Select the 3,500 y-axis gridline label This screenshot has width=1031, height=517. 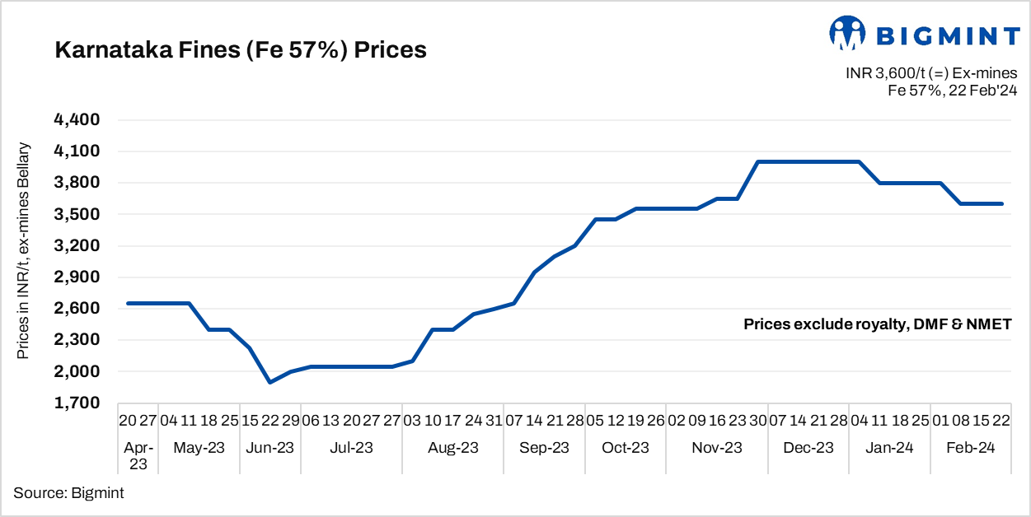76,215
